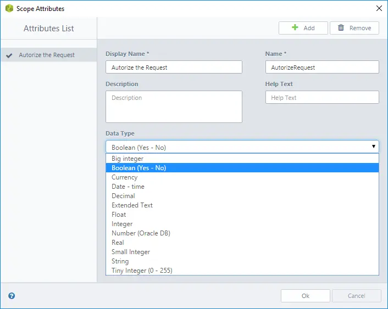Click the Add button label
Screen dimensions: 388x309
click(x=309, y=28)
